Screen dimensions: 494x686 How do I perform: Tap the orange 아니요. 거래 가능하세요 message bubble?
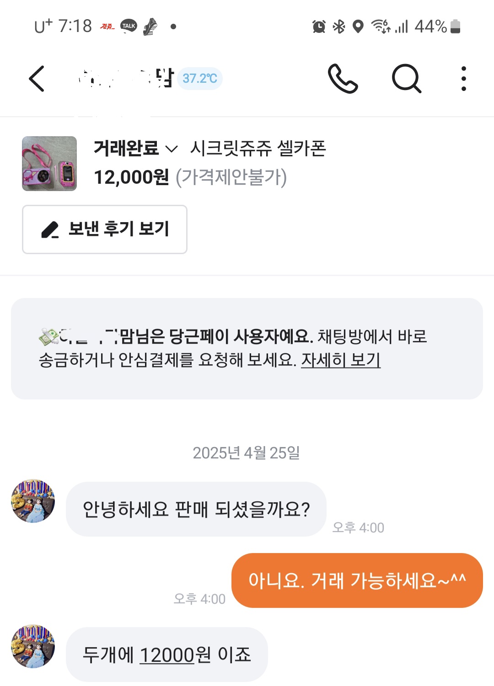coord(357,580)
